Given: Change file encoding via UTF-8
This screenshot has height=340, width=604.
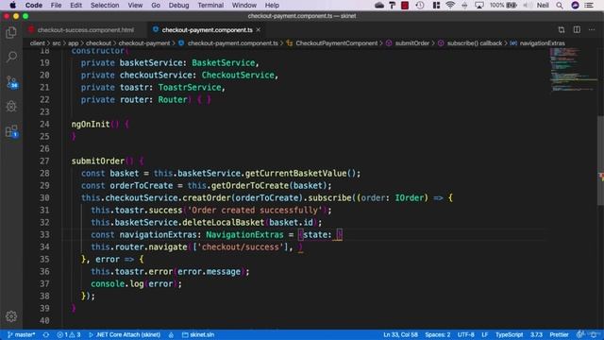Looking at the screenshot, I should 465,334.
